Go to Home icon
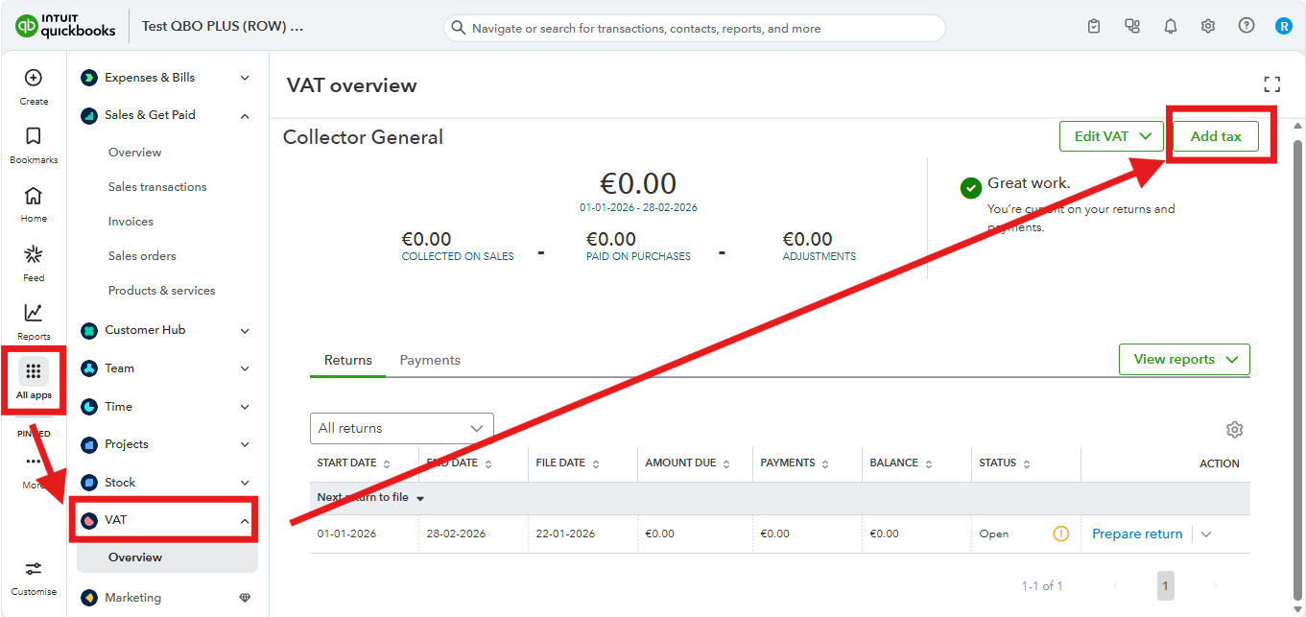Screen dimensions: 1306x617 pyautogui.click(x=34, y=196)
